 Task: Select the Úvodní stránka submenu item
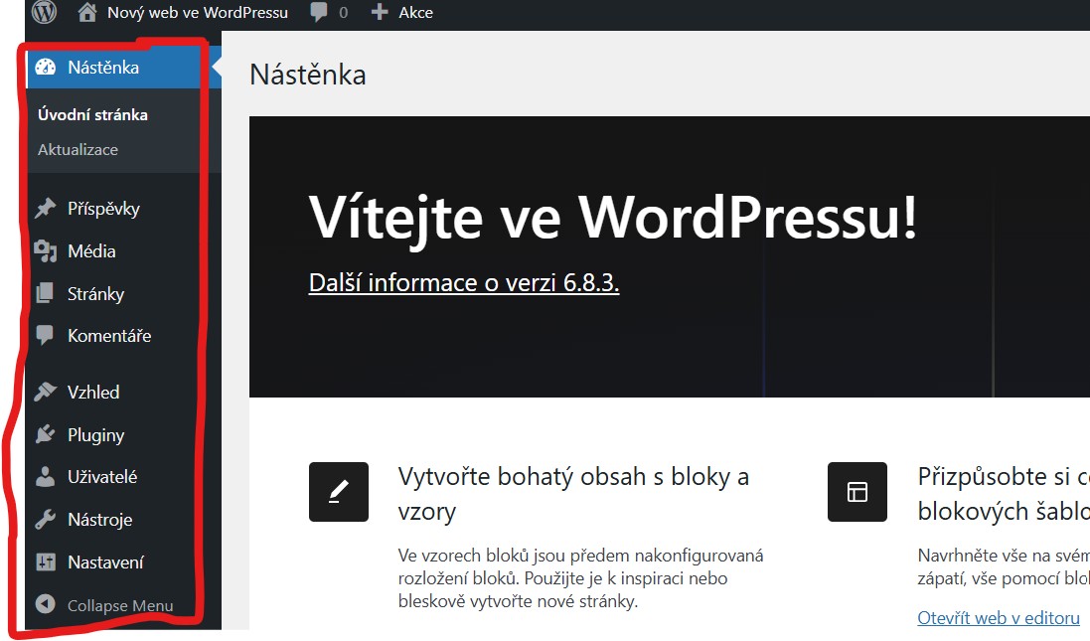coord(92,115)
